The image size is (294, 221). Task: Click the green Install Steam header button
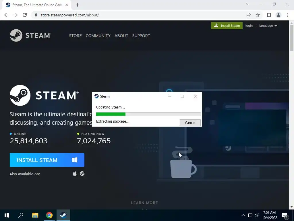(227, 26)
